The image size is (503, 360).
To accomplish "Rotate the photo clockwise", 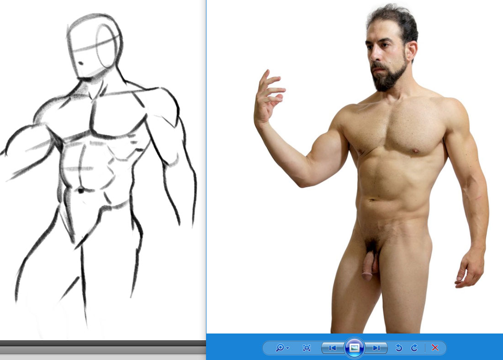I will 414,348.
